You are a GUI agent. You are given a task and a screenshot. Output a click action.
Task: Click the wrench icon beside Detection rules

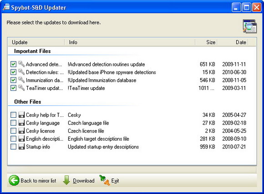pyautogui.click(x=21, y=72)
